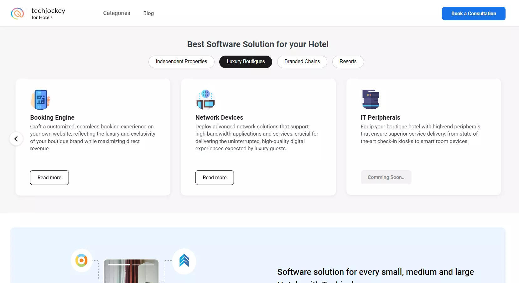Click the blue upward chevrons logo
This screenshot has width=519, height=283.
pyautogui.click(x=184, y=261)
